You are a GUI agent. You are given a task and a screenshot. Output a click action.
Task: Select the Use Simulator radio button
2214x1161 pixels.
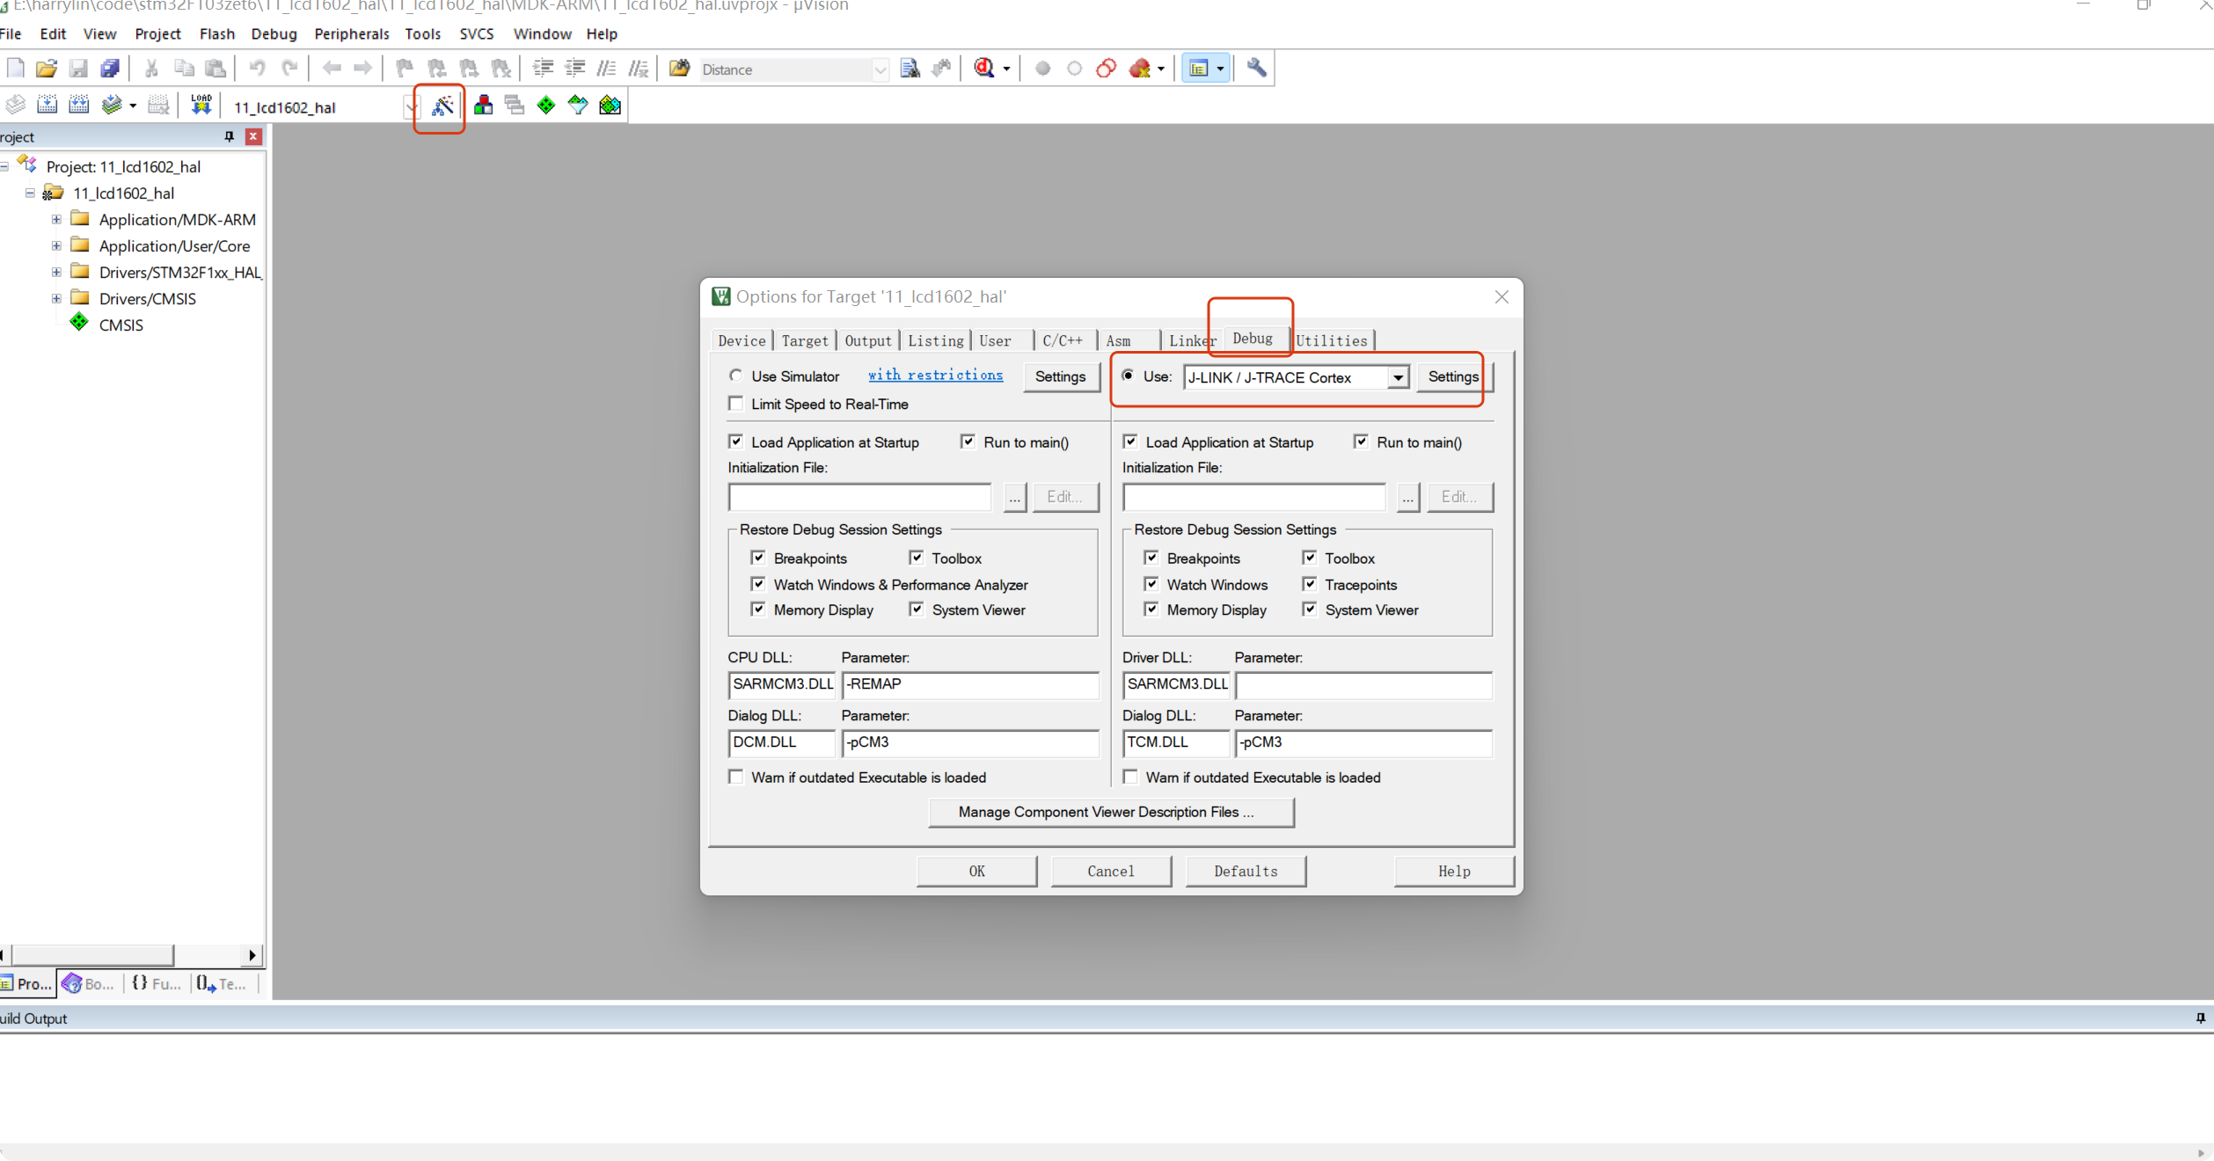coord(736,376)
